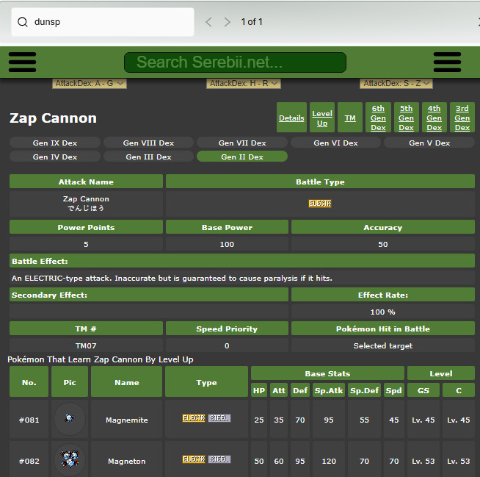Switch to the Gen IV Dex tab
480x477 pixels.
(55, 157)
